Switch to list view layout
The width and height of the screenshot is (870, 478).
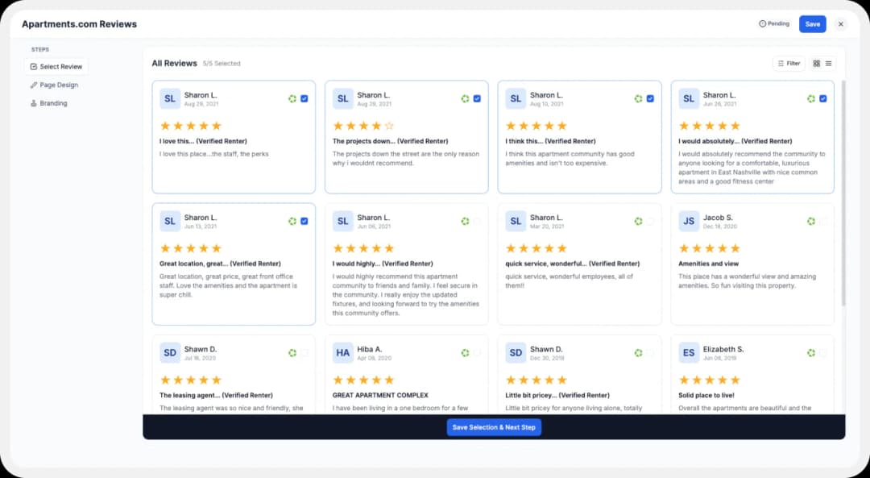pos(828,63)
